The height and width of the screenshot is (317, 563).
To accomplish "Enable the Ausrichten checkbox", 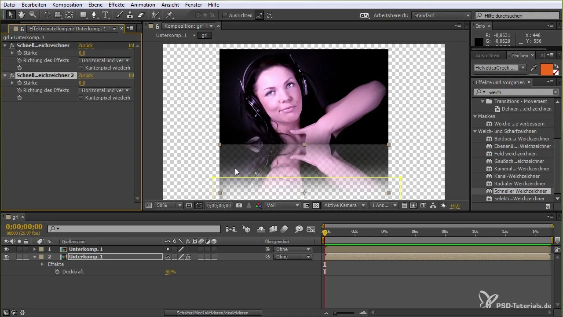I will (x=225, y=15).
